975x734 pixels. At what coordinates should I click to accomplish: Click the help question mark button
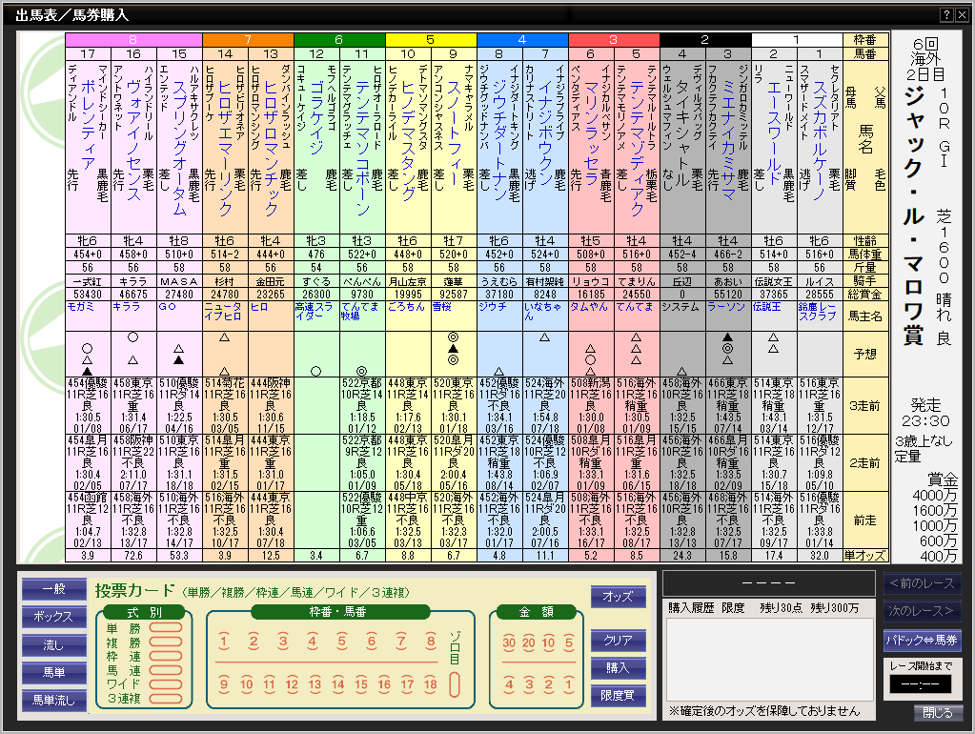(946, 15)
